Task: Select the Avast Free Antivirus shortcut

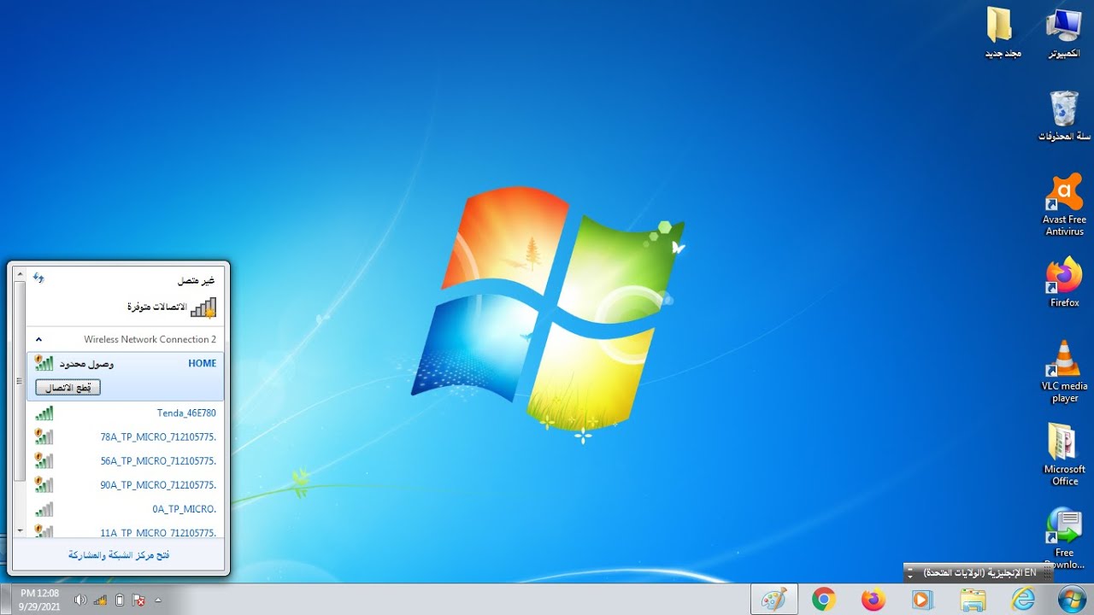Action: pyautogui.click(x=1064, y=205)
